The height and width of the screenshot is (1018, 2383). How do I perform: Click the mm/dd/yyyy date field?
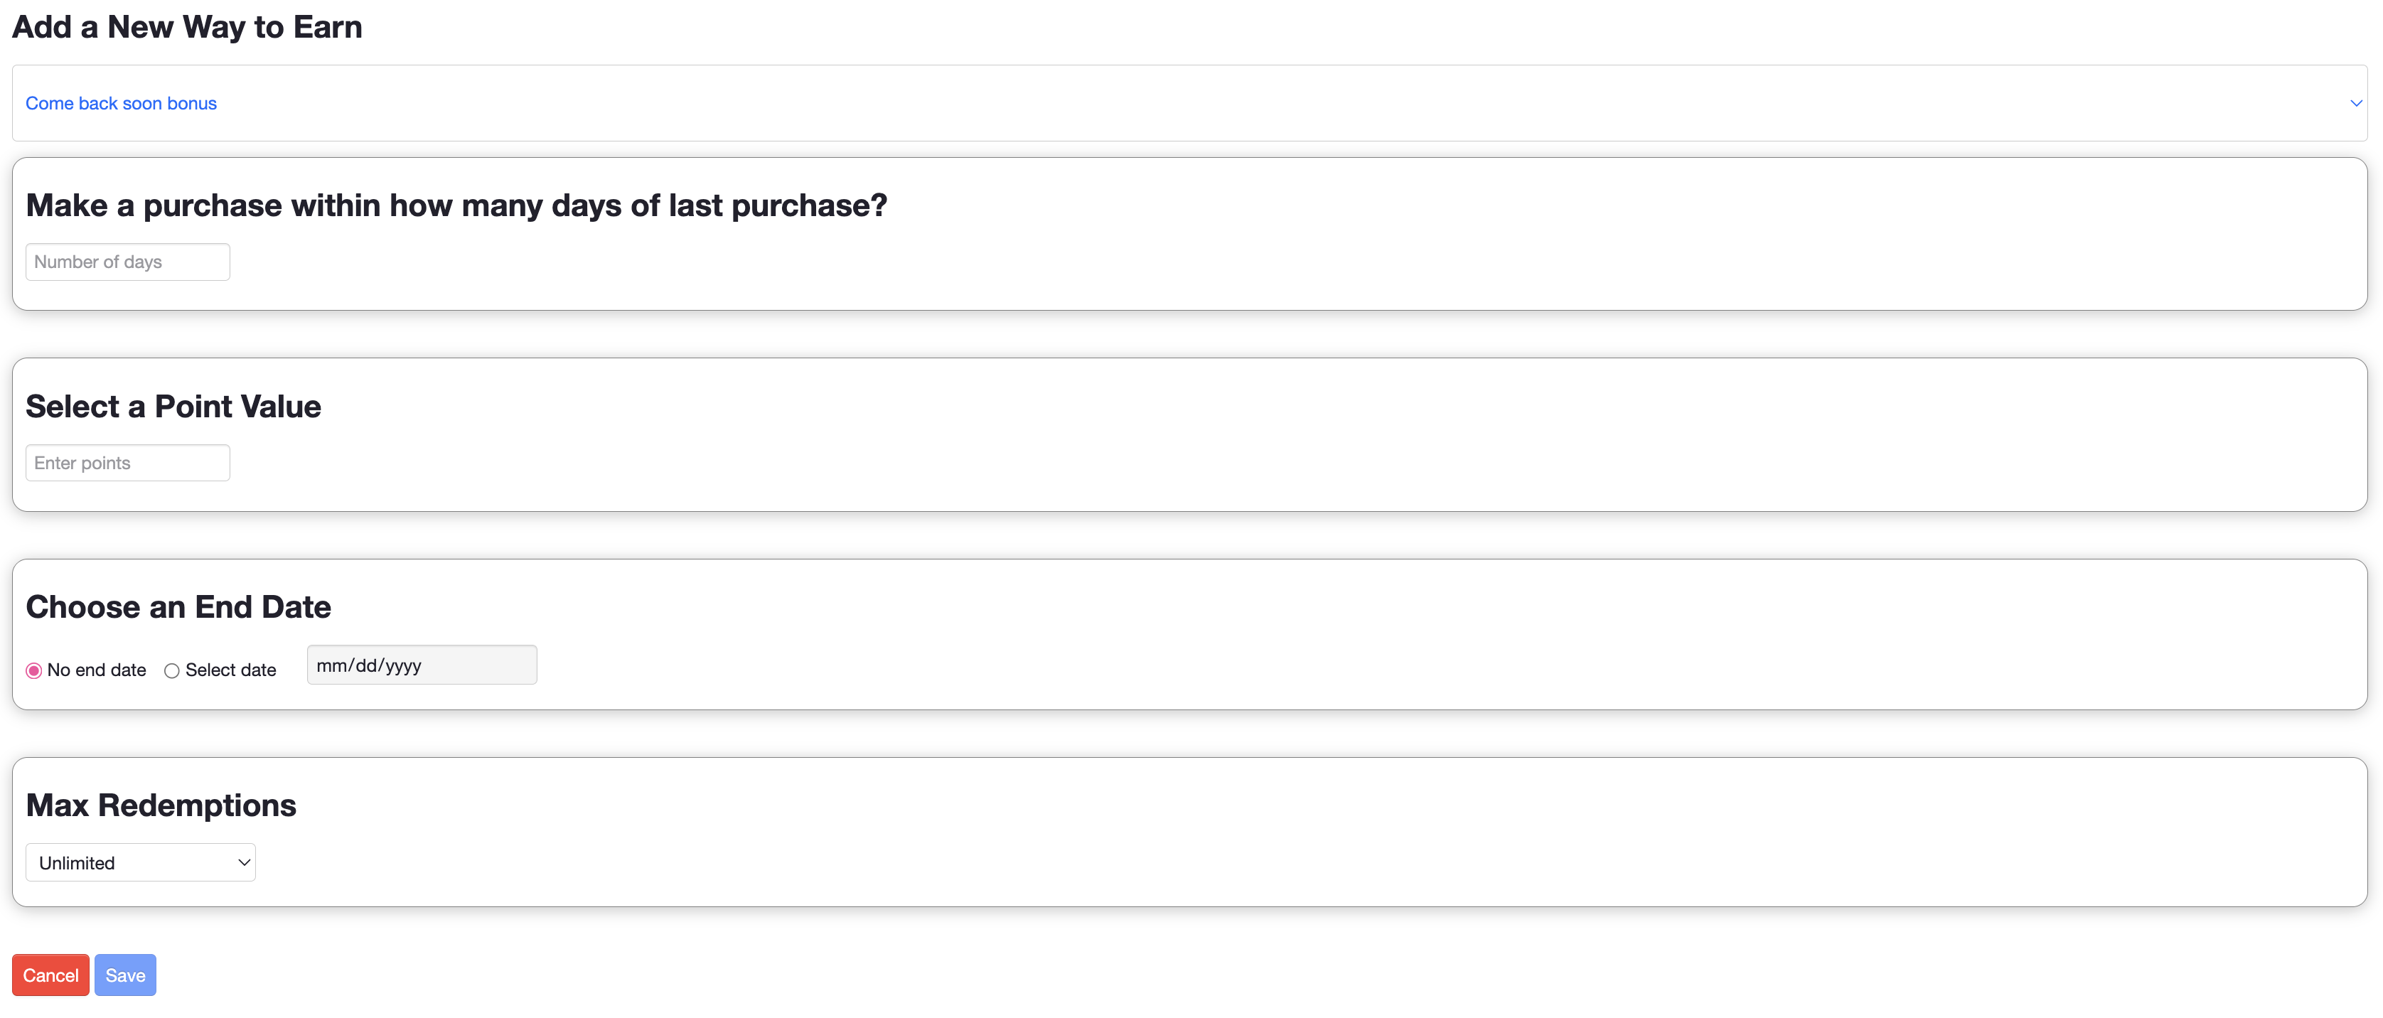pos(421,665)
